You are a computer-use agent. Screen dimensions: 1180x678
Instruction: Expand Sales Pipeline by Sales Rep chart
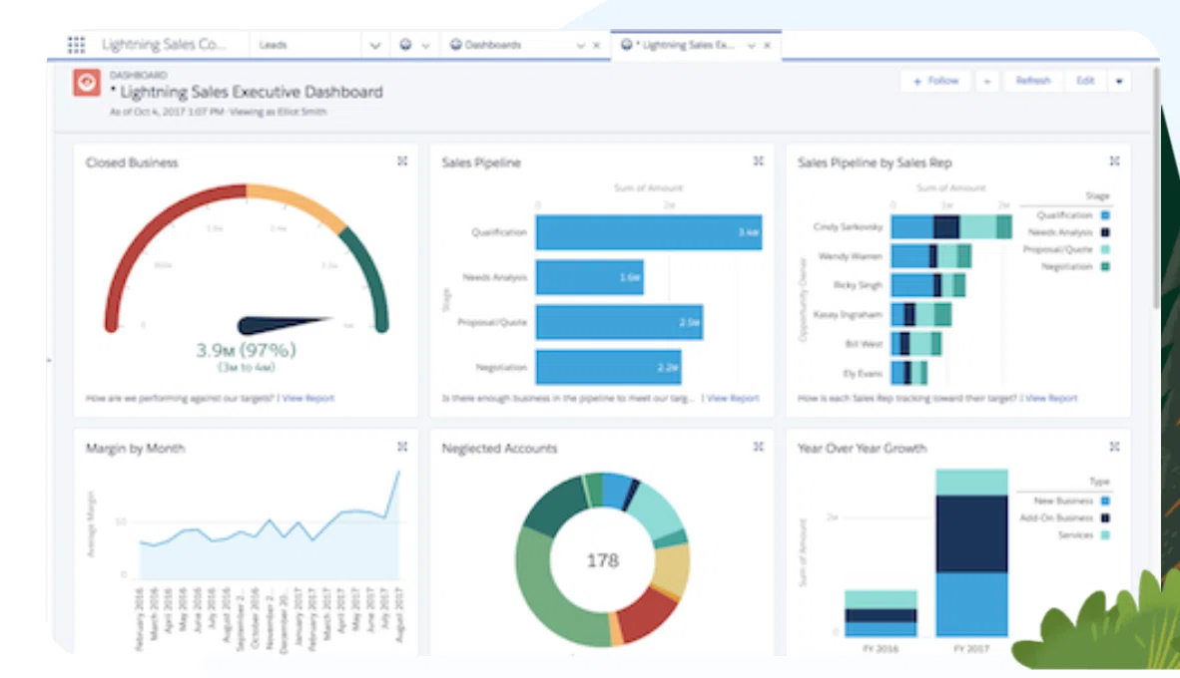click(1114, 161)
